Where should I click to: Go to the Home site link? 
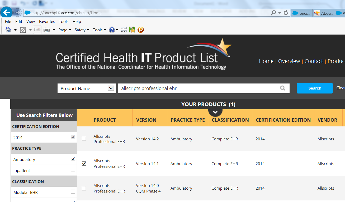pos(266,61)
